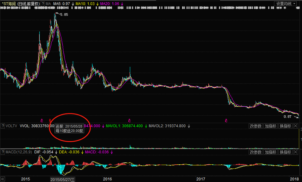Select the pink event marker in 2016
This screenshot has width=302, height=182.
point(129,121)
